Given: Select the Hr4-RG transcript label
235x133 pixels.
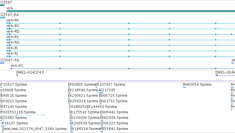Looking at the screenshot, I should click(13, 26).
